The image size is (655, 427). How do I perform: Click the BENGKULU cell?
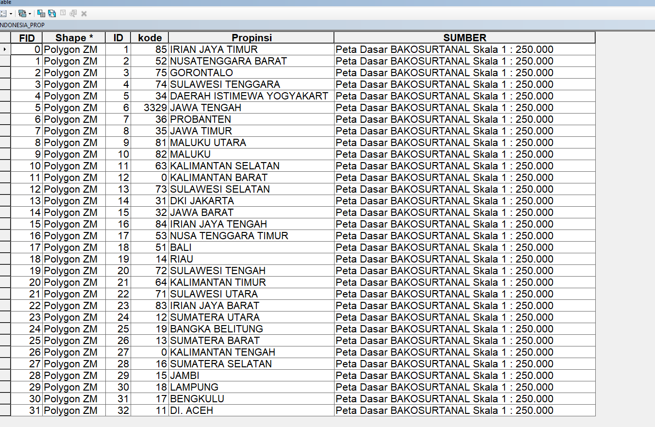tap(252, 399)
